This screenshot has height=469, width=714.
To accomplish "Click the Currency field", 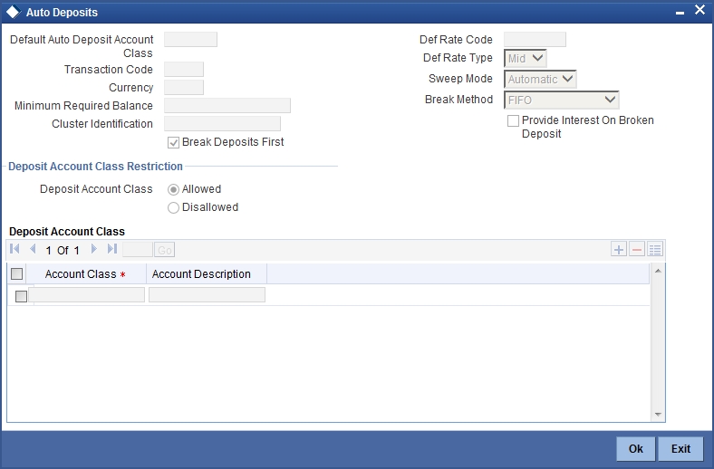I will 184,87.
